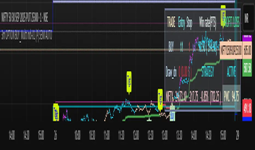Click the Buy signal label
The height and width of the screenshot is (150, 255).
(172, 115)
